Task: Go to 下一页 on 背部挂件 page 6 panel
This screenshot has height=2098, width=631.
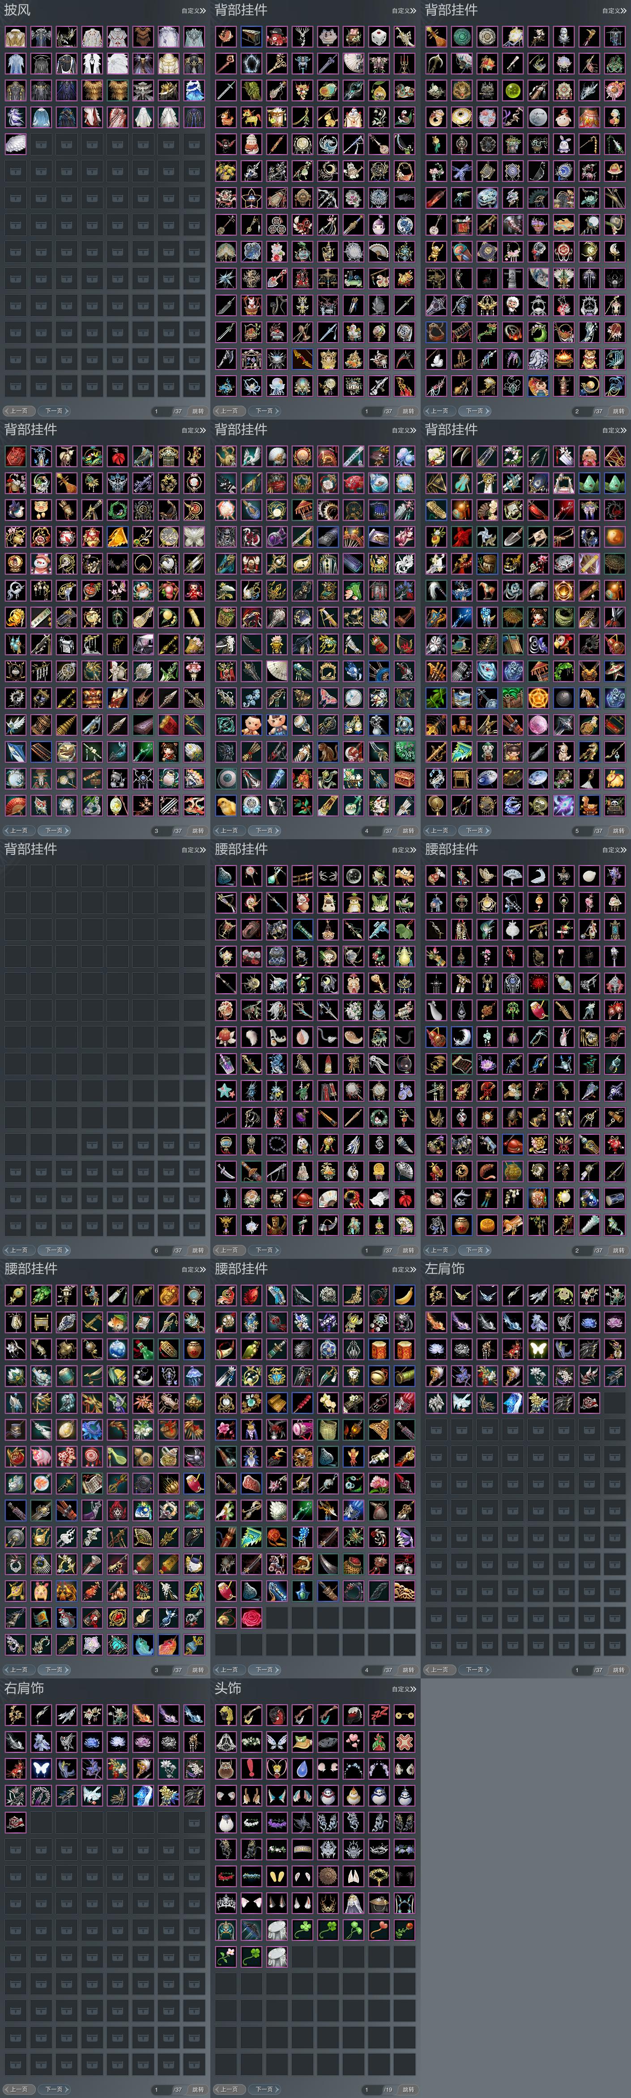Action: 54,1250
